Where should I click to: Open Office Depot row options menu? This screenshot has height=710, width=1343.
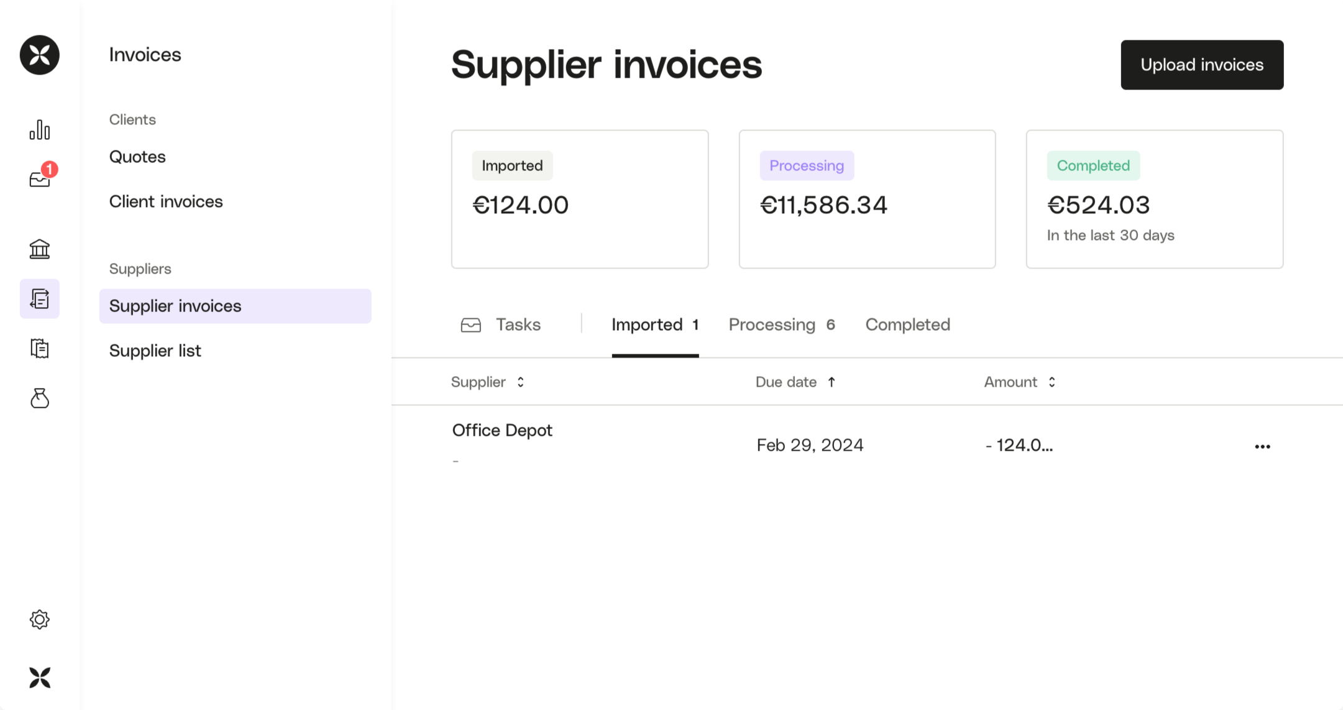(x=1262, y=446)
